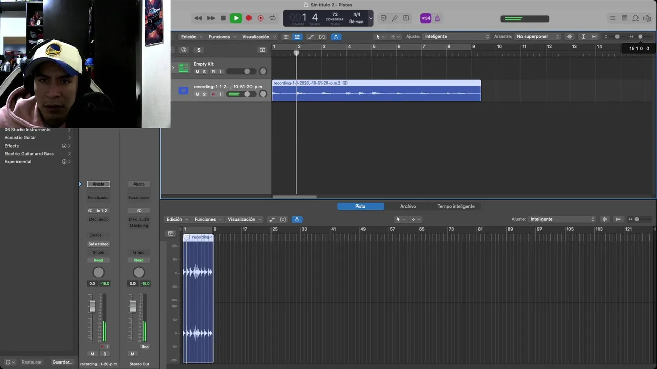Click the global Solo S button above tracks
This screenshot has height=369, width=657.
[x=199, y=50]
